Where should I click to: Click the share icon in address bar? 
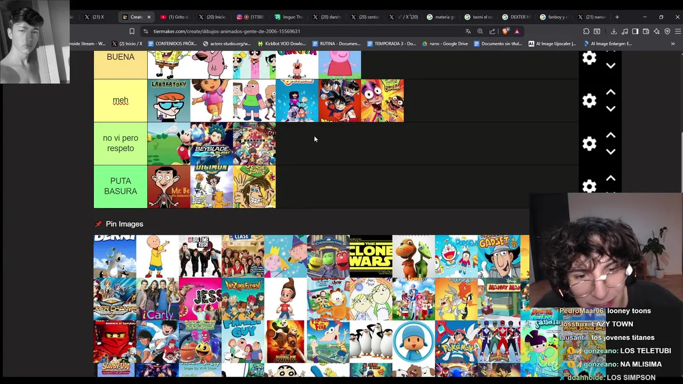coord(492,31)
